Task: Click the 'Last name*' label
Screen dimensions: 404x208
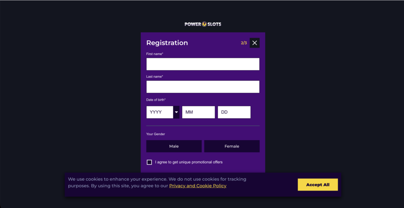Action: coord(155,77)
